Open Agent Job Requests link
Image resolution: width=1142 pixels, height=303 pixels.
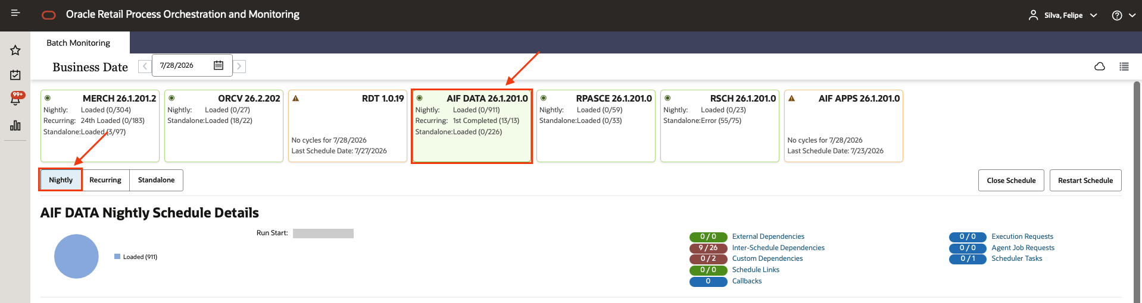coord(1023,248)
